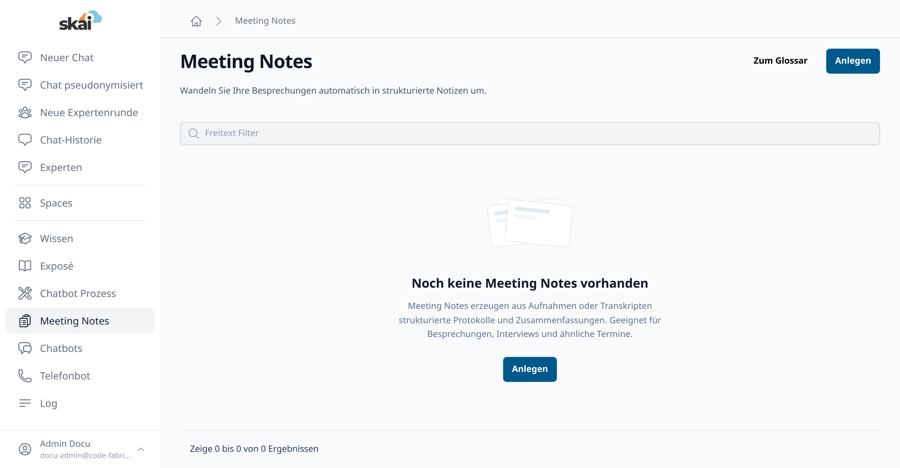Click the Meeting Notes page title
The image size is (900, 468).
[x=246, y=61]
